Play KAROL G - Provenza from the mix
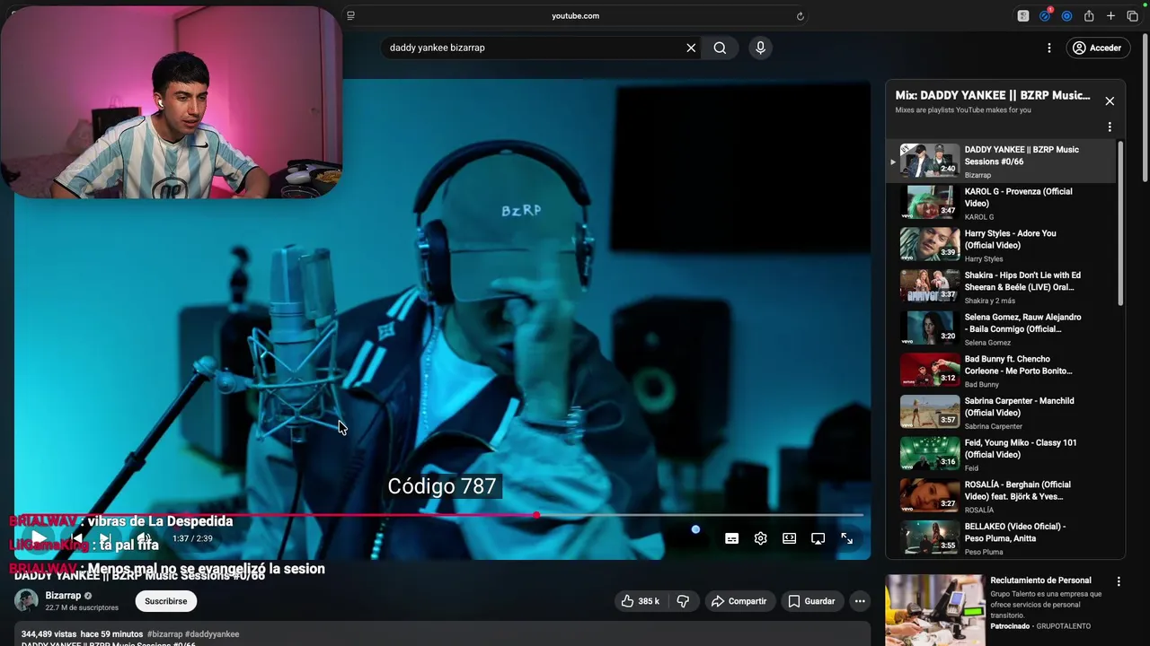 [x=1001, y=204]
